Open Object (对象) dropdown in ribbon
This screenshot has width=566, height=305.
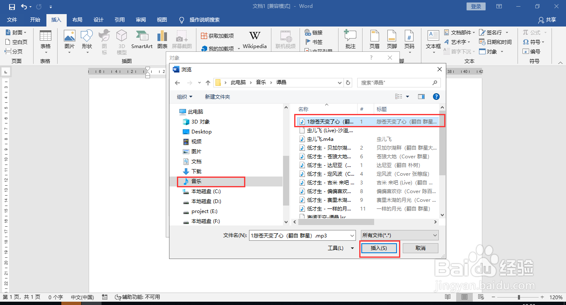(491, 51)
